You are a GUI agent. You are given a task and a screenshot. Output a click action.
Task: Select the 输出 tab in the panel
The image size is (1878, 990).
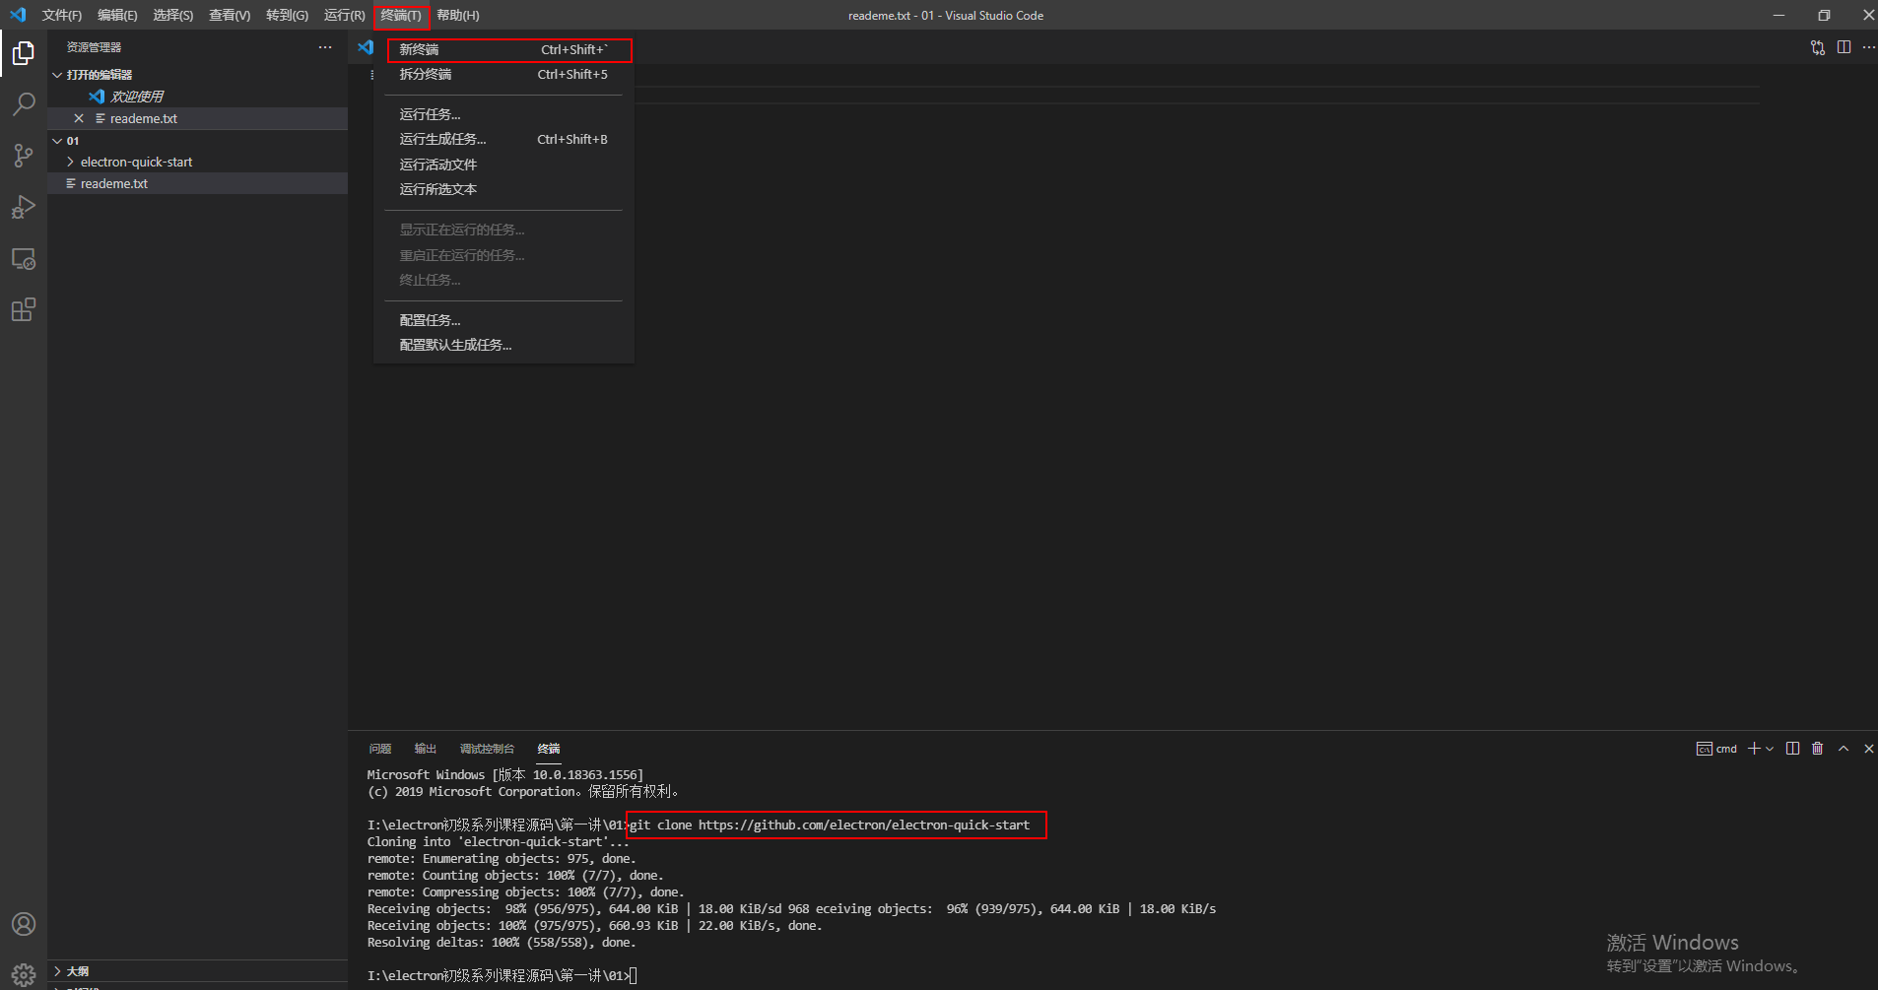click(x=425, y=749)
